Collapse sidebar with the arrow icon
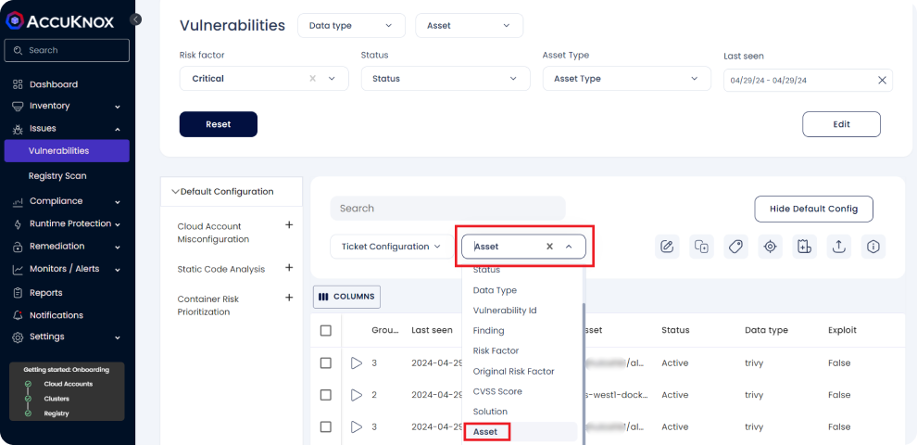Screen dimensions: 917x445 [x=136, y=19]
